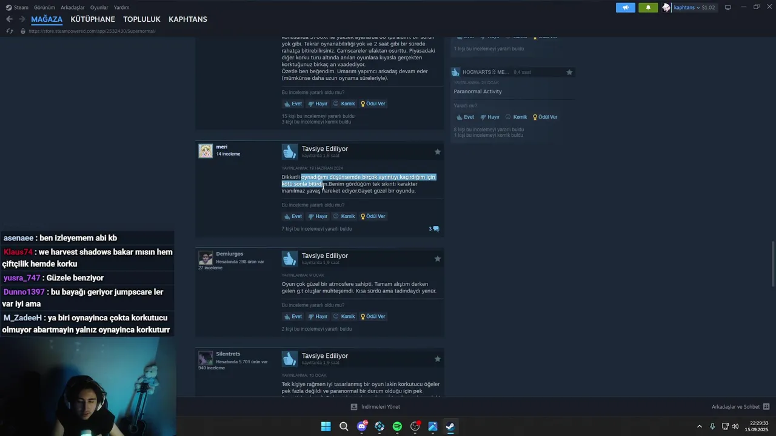Open the green notifications bell

(648, 7)
